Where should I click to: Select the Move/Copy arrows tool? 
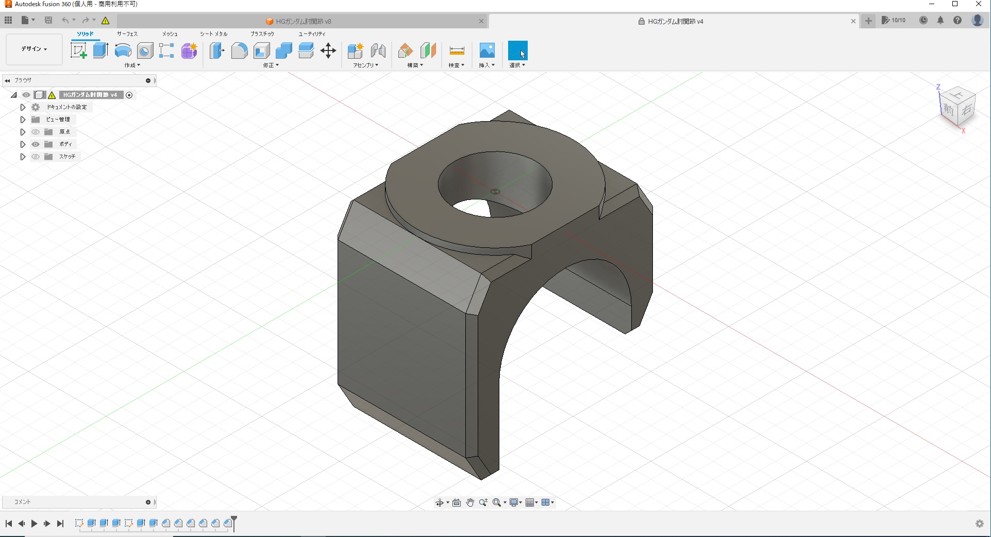tap(328, 51)
